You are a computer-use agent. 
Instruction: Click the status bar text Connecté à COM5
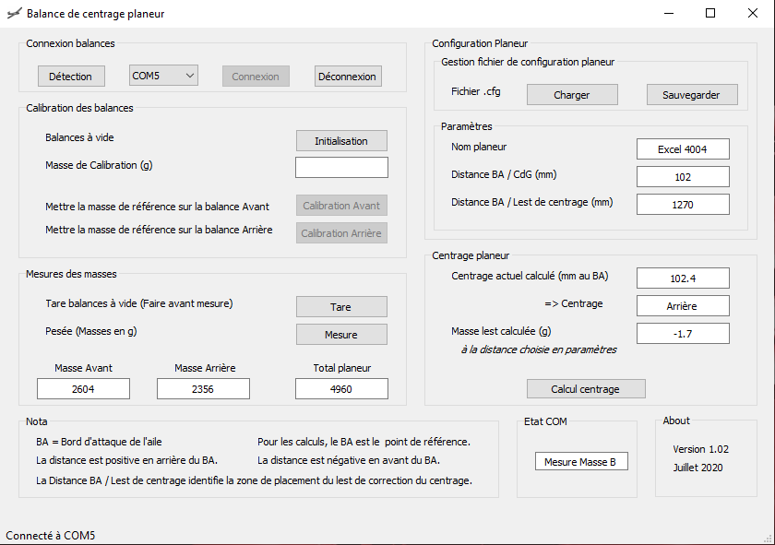tap(51, 536)
